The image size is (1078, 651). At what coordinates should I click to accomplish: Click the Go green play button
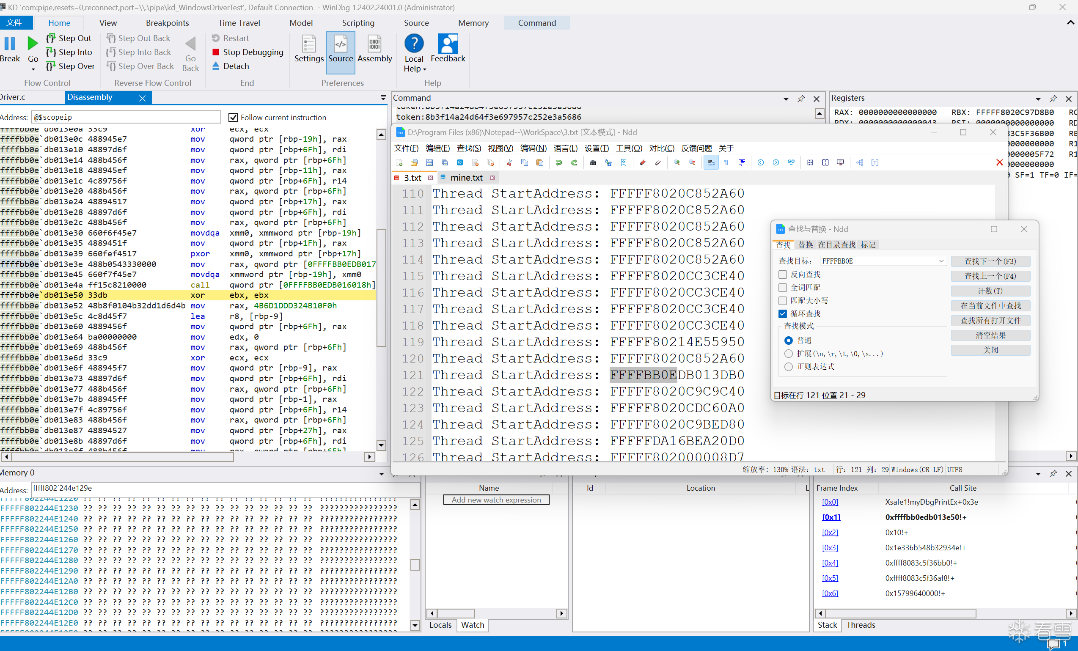[33, 44]
